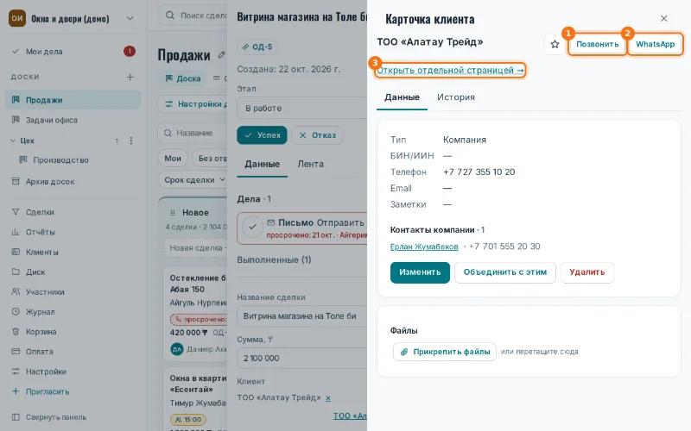Click the red Удалить button
This screenshot has height=431, width=691.
(x=587, y=272)
